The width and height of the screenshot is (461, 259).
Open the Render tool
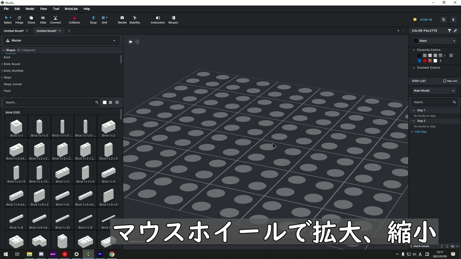tap(122, 20)
